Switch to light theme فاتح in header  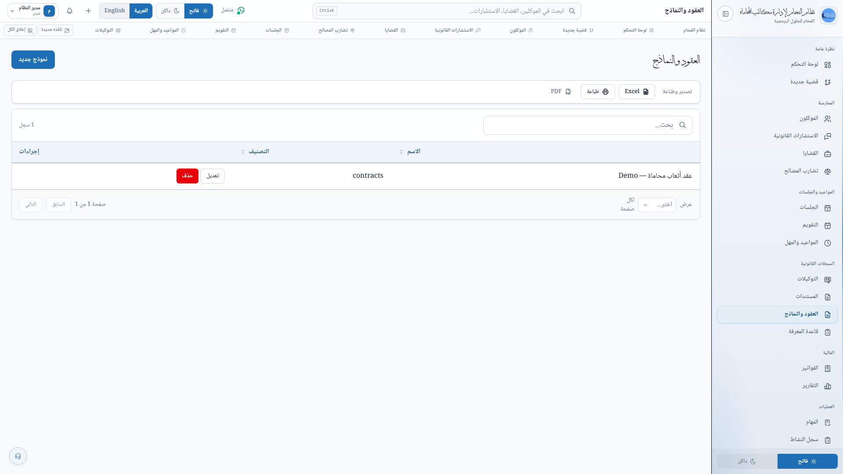[198, 11]
